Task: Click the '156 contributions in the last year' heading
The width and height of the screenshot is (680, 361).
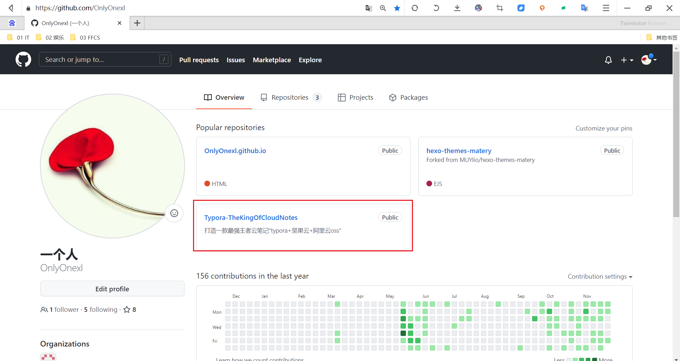Action: point(253,276)
